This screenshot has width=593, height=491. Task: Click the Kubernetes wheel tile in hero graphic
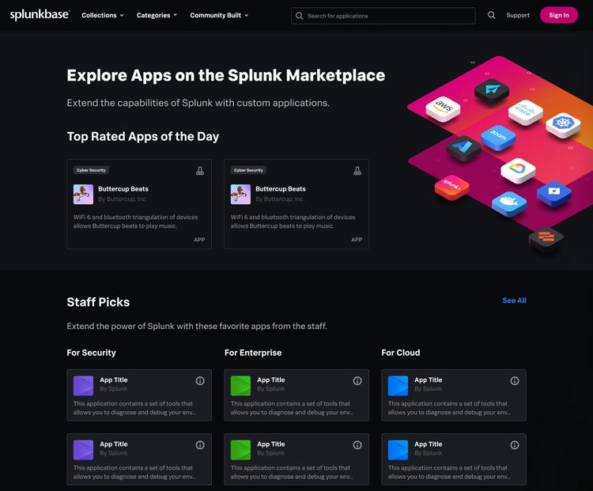[563, 123]
